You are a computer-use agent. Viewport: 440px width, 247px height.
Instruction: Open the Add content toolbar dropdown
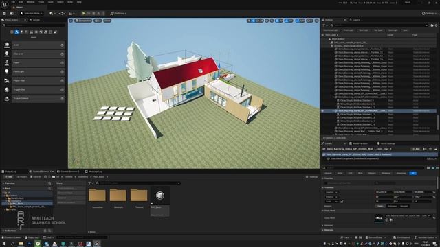pos(52,13)
